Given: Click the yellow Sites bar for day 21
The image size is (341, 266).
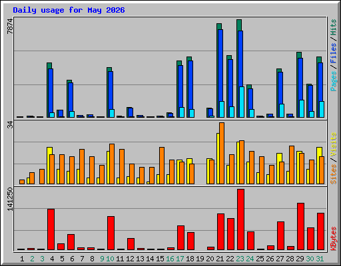Looking at the screenshot, I should (218, 158).
